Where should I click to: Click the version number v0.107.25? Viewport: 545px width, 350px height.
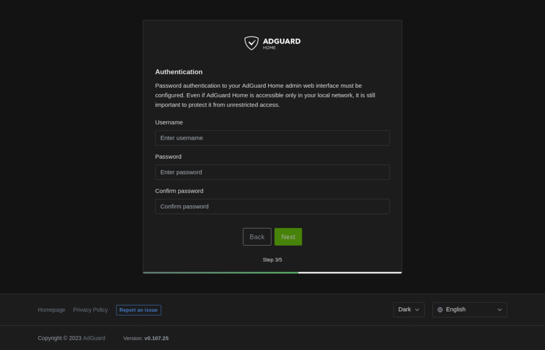point(156,338)
